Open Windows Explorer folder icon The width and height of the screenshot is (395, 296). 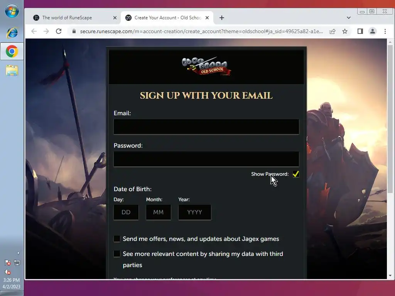pyautogui.click(x=12, y=71)
